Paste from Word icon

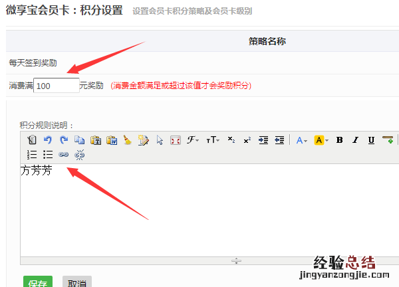(x=112, y=140)
